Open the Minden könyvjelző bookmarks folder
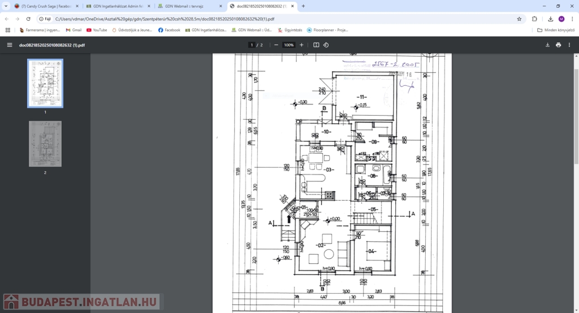Viewport: 579px width, 313px height. point(555,30)
